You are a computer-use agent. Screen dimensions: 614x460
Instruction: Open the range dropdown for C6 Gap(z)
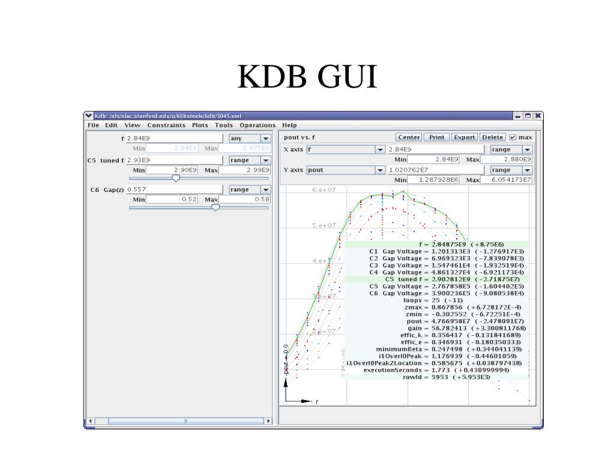tap(250, 190)
